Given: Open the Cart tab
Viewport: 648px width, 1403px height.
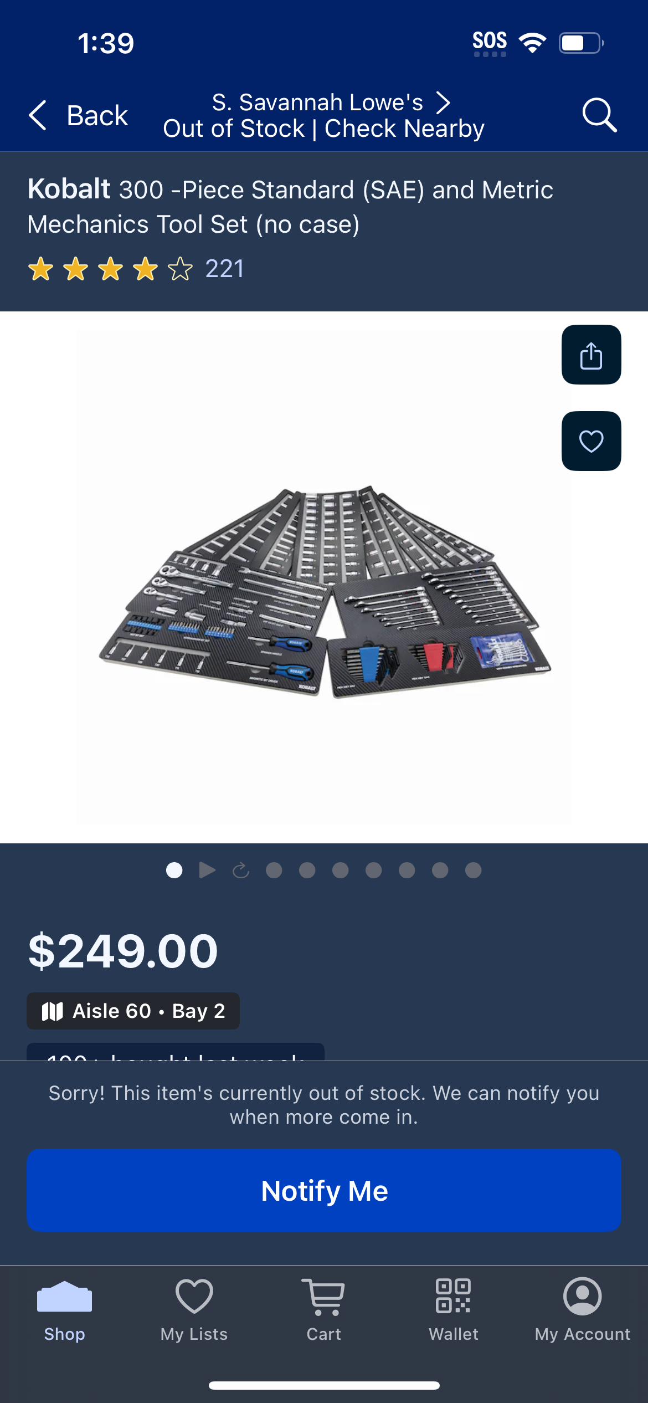Looking at the screenshot, I should (x=323, y=1310).
